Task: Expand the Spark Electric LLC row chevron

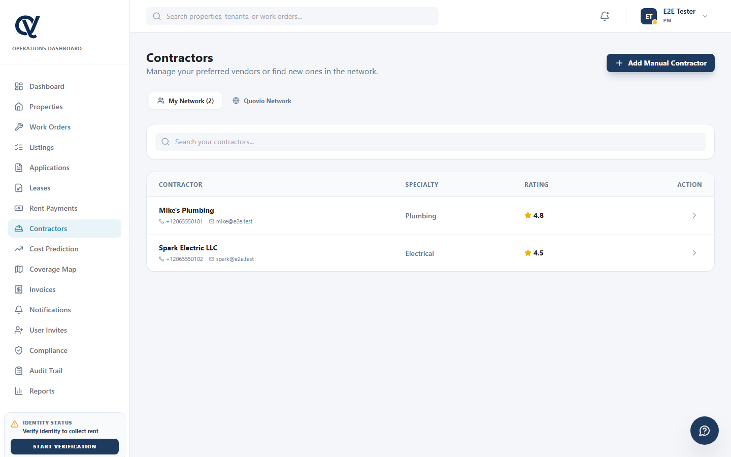Action: pos(694,253)
